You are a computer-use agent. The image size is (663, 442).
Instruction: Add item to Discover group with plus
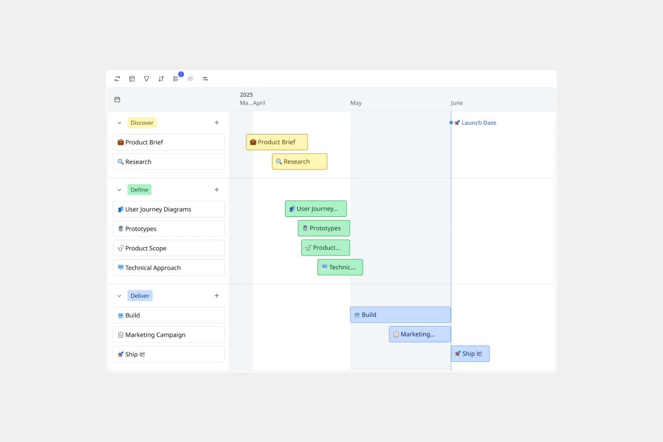217,122
